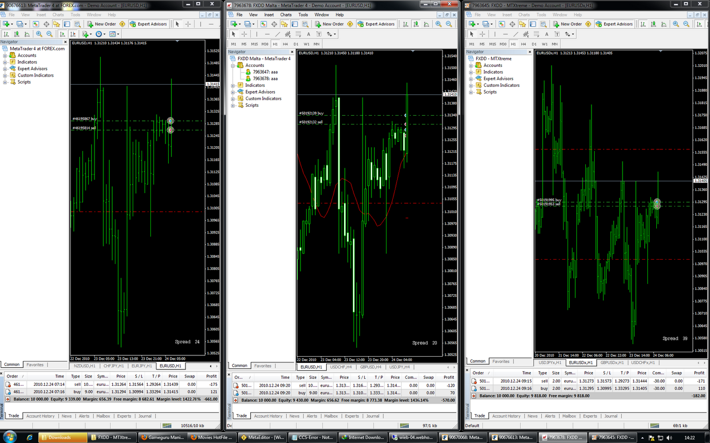
Task: Toggle Auto Scroll in FOREX.com toolbar
Action: (62, 34)
